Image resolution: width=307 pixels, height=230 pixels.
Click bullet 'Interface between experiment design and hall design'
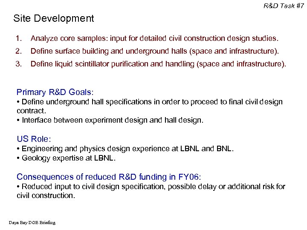(110, 120)
